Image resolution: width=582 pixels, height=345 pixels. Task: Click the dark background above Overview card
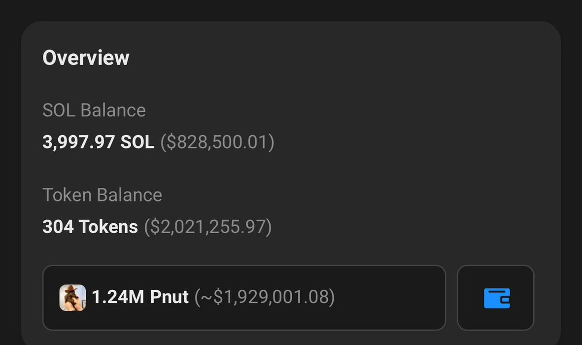click(291, 10)
